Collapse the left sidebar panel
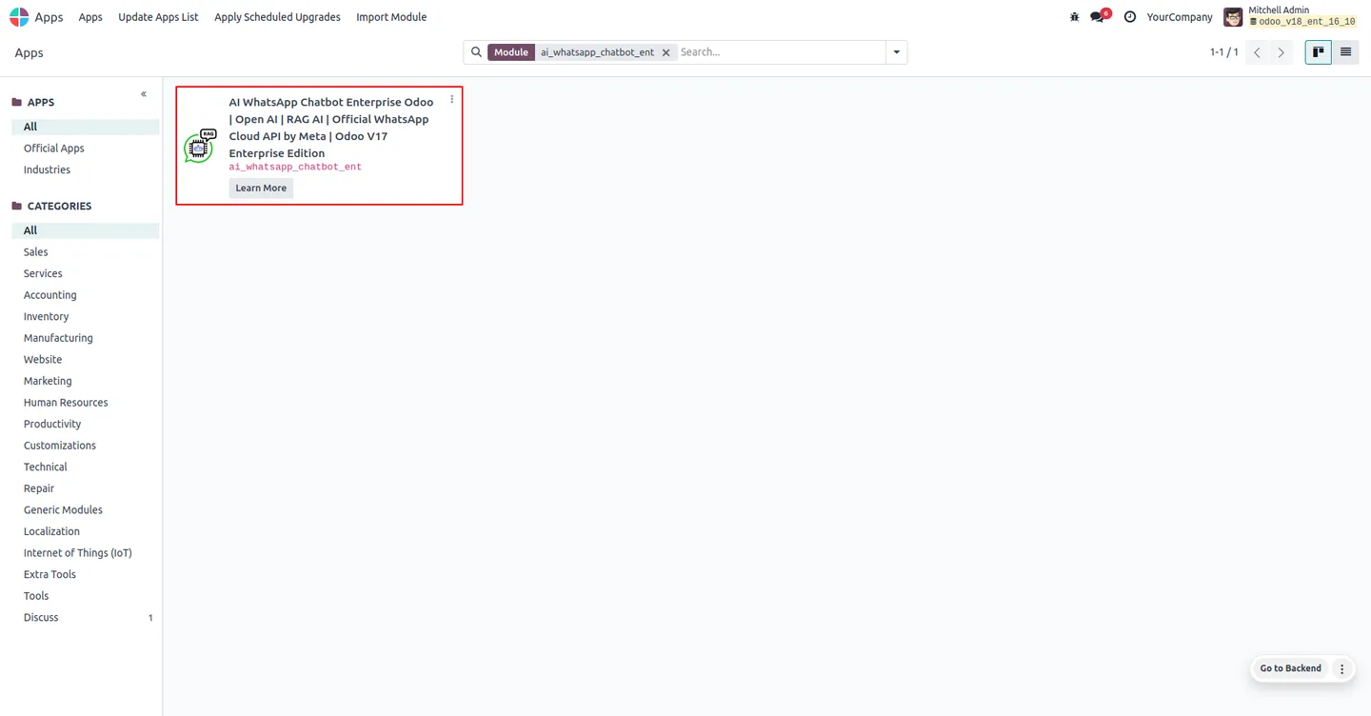 coord(144,94)
